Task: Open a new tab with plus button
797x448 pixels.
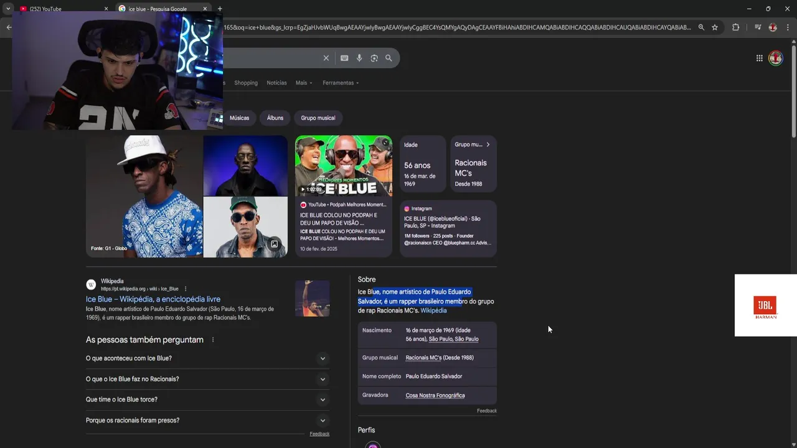Action: click(x=220, y=9)
